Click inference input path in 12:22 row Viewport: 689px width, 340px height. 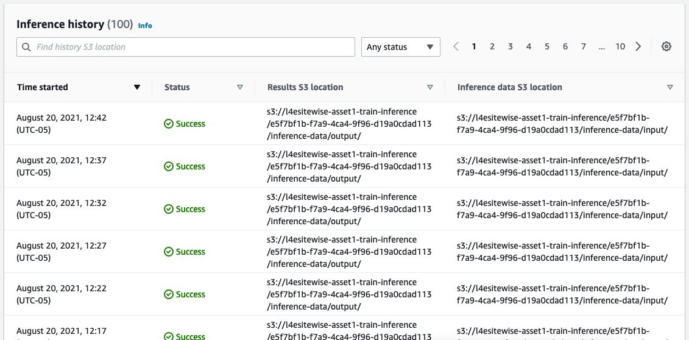pyautogui.click(x=562, y=294)
